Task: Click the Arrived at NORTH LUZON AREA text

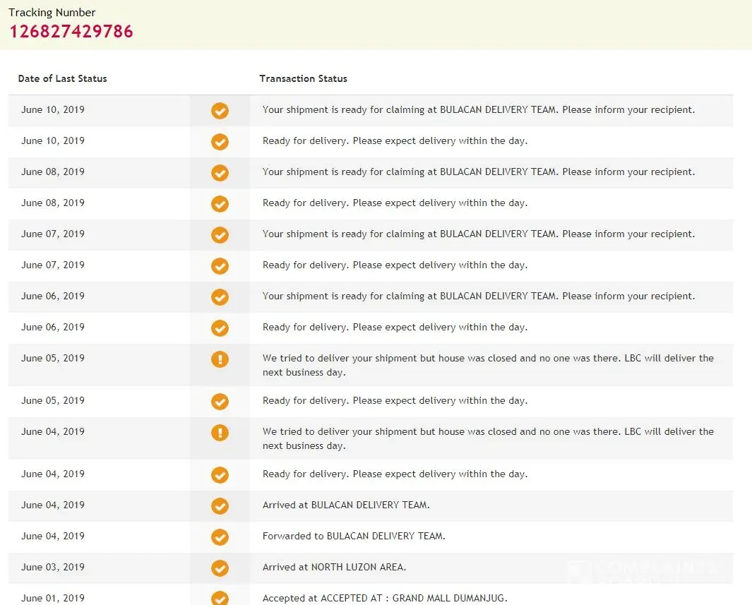Action: click(334, 567)
